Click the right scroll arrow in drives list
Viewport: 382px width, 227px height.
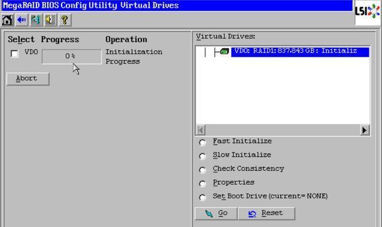pyautogui.click(x=365, y=130)
